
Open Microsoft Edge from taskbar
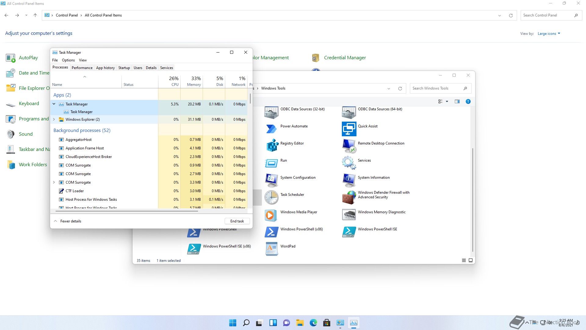[313, 323]
